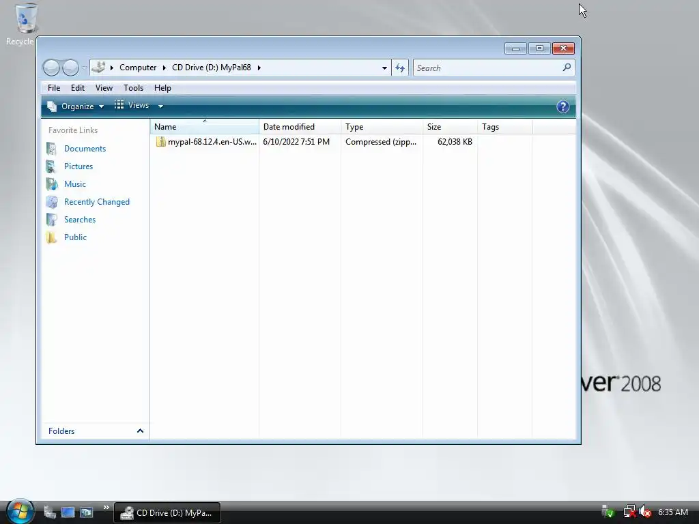Select CD Drive (D:) MyPal68 breadcrumb
Viewport: 699px width, 524px height.
[x=212, y=68]
